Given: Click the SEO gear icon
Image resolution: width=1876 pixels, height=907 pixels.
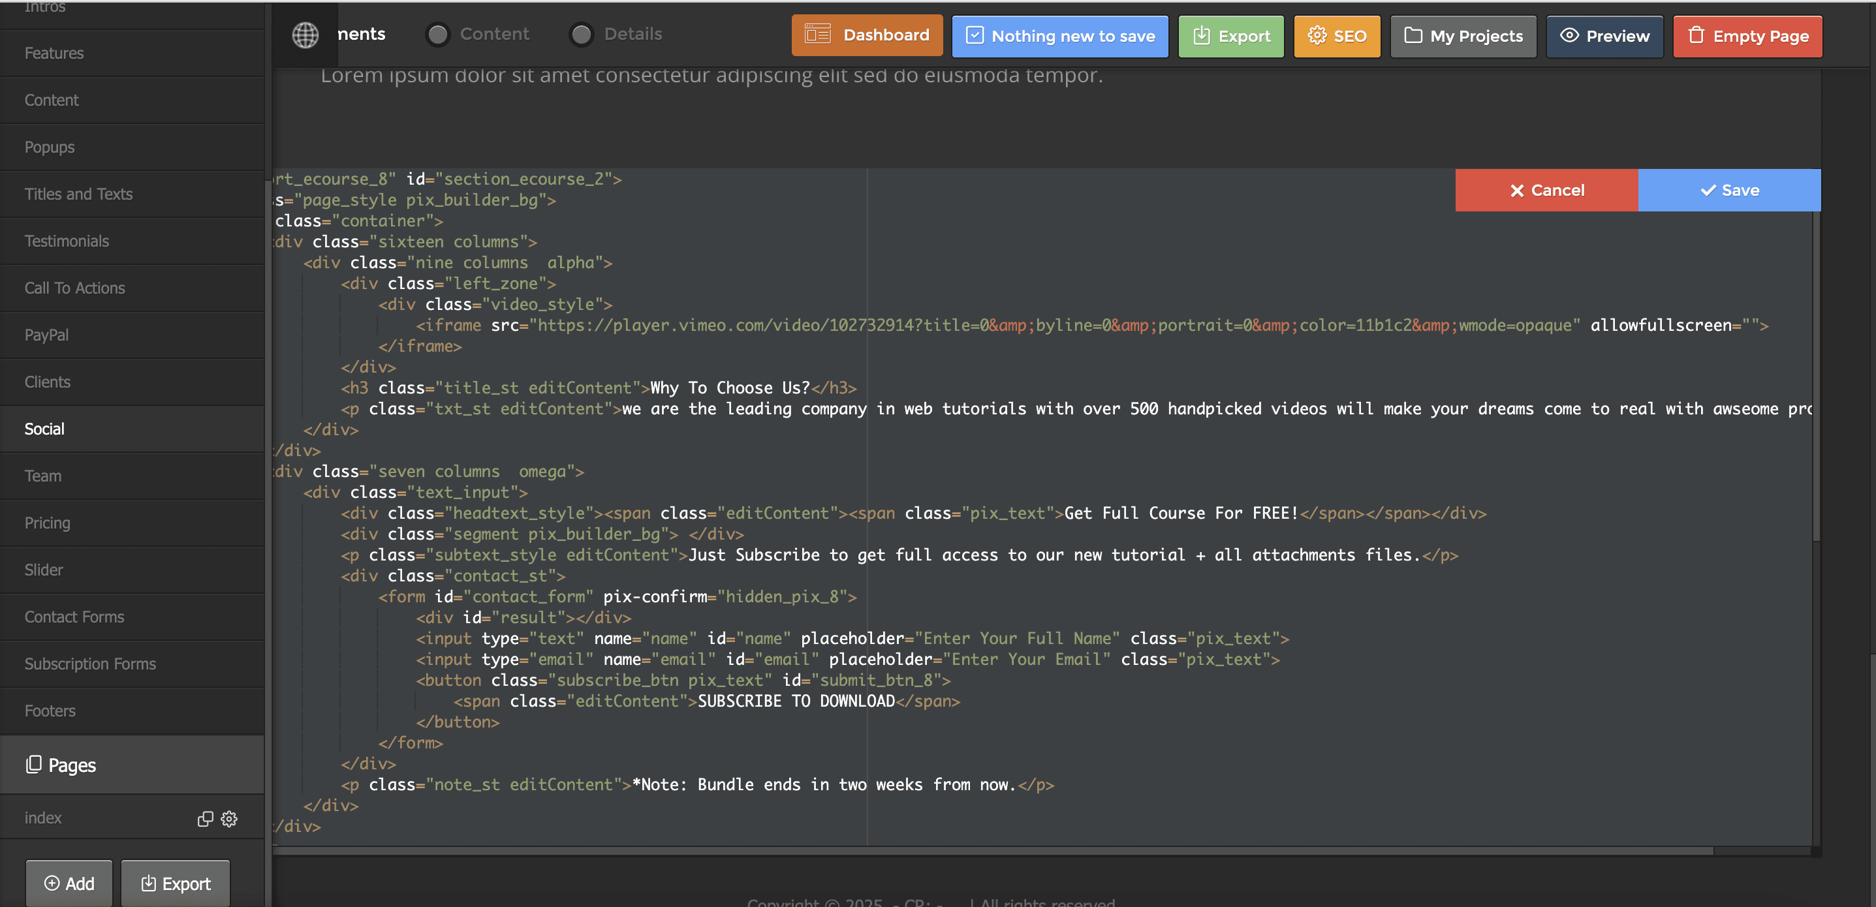Looking at the screenshot, I should (x=1317, y=36).
